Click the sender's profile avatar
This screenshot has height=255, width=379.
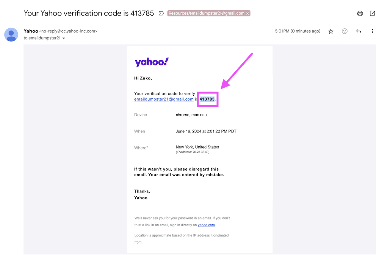(x=11, y=34)
